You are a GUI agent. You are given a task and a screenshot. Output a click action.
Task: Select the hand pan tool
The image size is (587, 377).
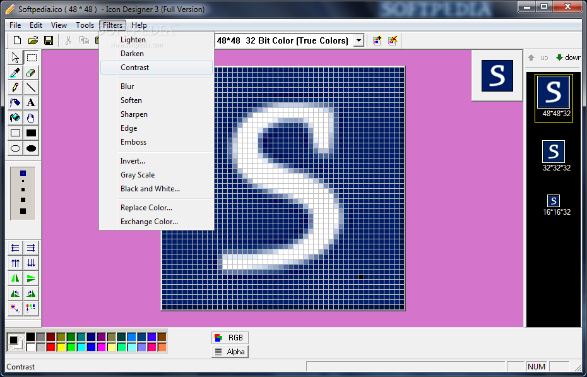coord(32,118)
